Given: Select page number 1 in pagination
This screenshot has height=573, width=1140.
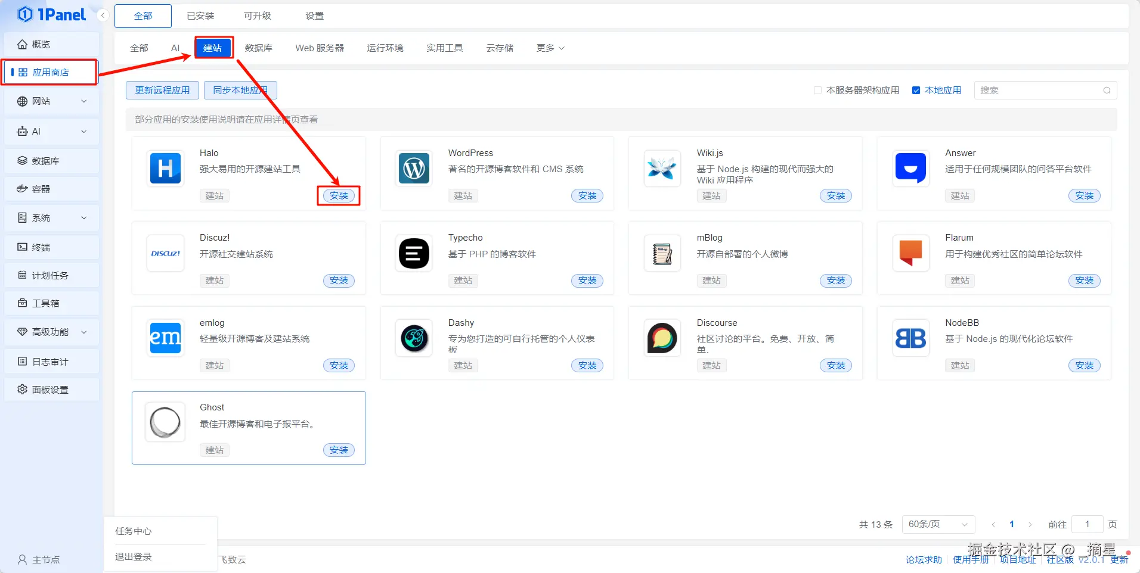Looking at the screenshot, I should [1012, 524].
